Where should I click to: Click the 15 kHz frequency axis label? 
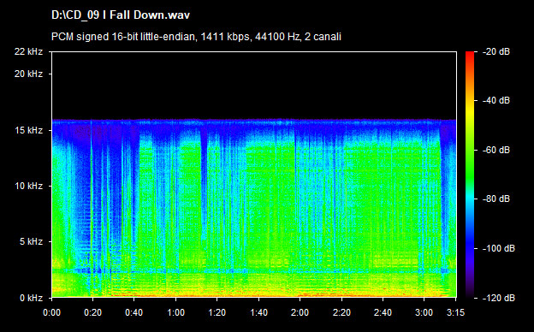[x=28, y=130]
